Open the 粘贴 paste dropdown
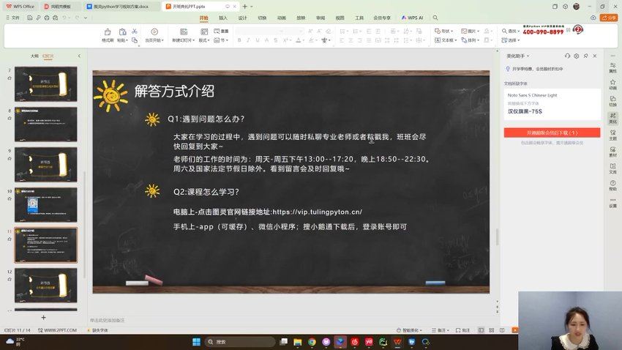622x350 pixels. (123, 40)
